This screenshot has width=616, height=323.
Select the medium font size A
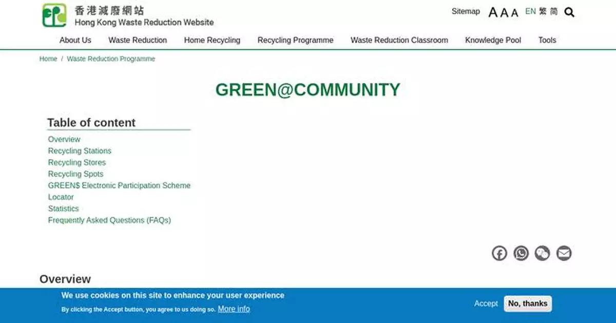coord(504,13)
